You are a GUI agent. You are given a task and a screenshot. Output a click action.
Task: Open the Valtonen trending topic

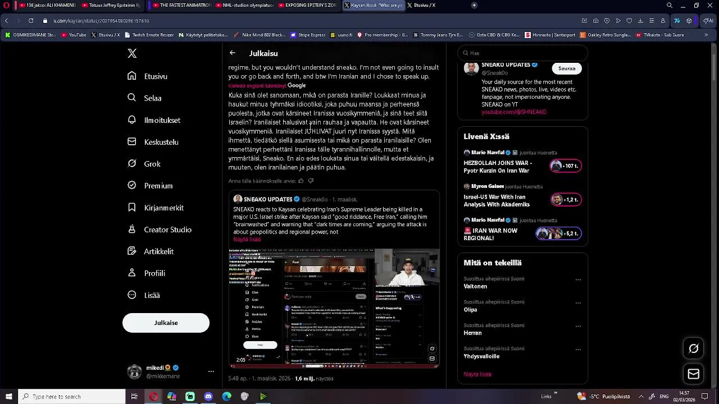click(475, 286)
